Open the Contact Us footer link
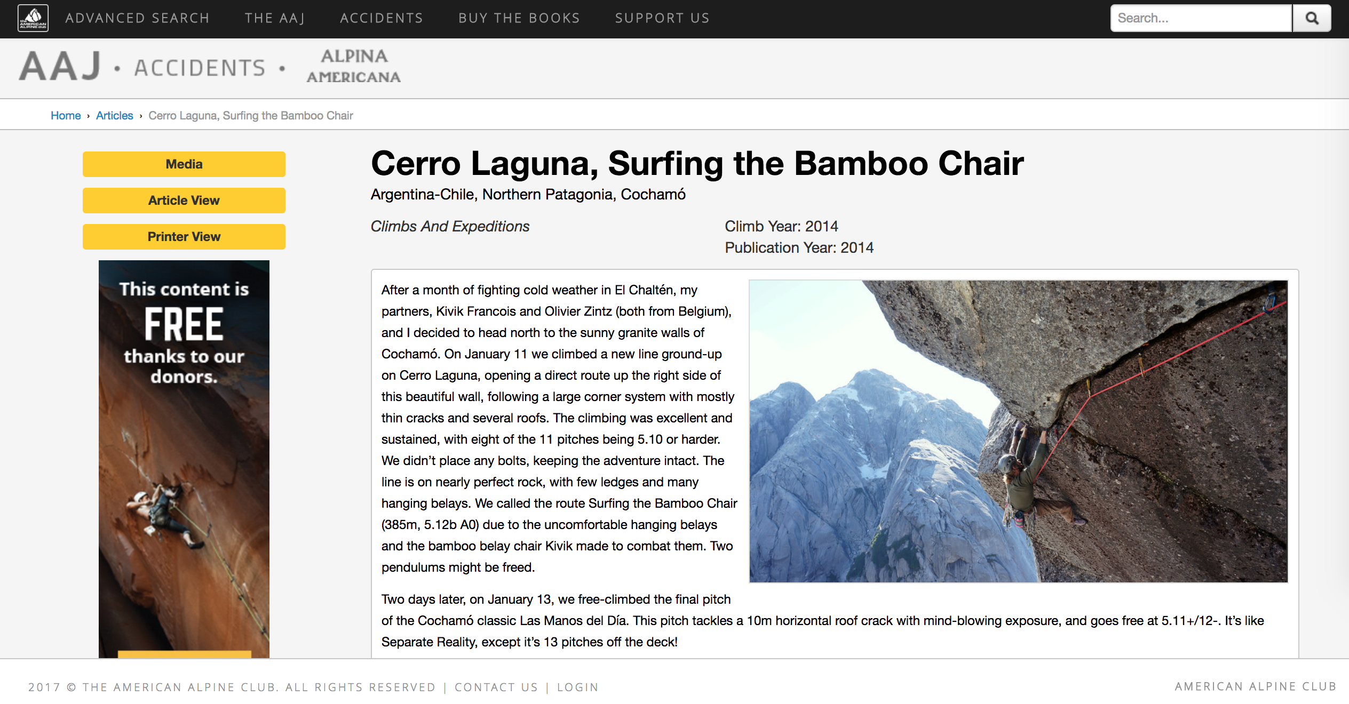The width and height of the screenshot is (1349, 704). click(x=496, y=687)
